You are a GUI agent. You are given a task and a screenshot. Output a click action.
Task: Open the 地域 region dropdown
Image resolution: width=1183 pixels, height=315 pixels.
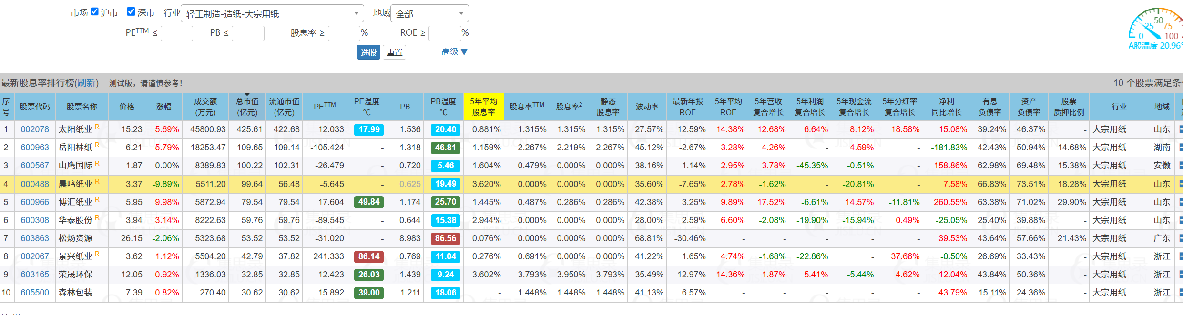pos(429,14)
